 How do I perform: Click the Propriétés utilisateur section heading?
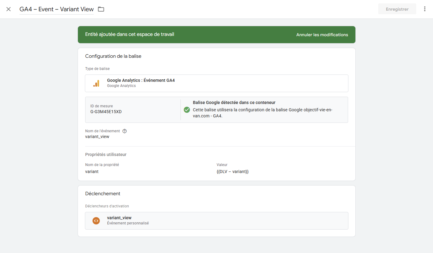coord(106,154)
